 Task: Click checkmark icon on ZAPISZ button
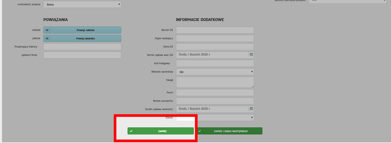pos(131,131)
